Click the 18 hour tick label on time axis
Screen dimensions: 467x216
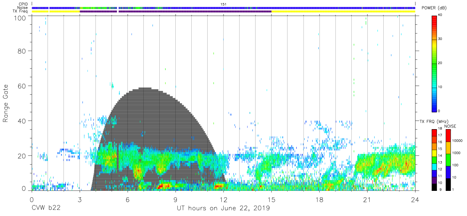click(x=319, y=200)
